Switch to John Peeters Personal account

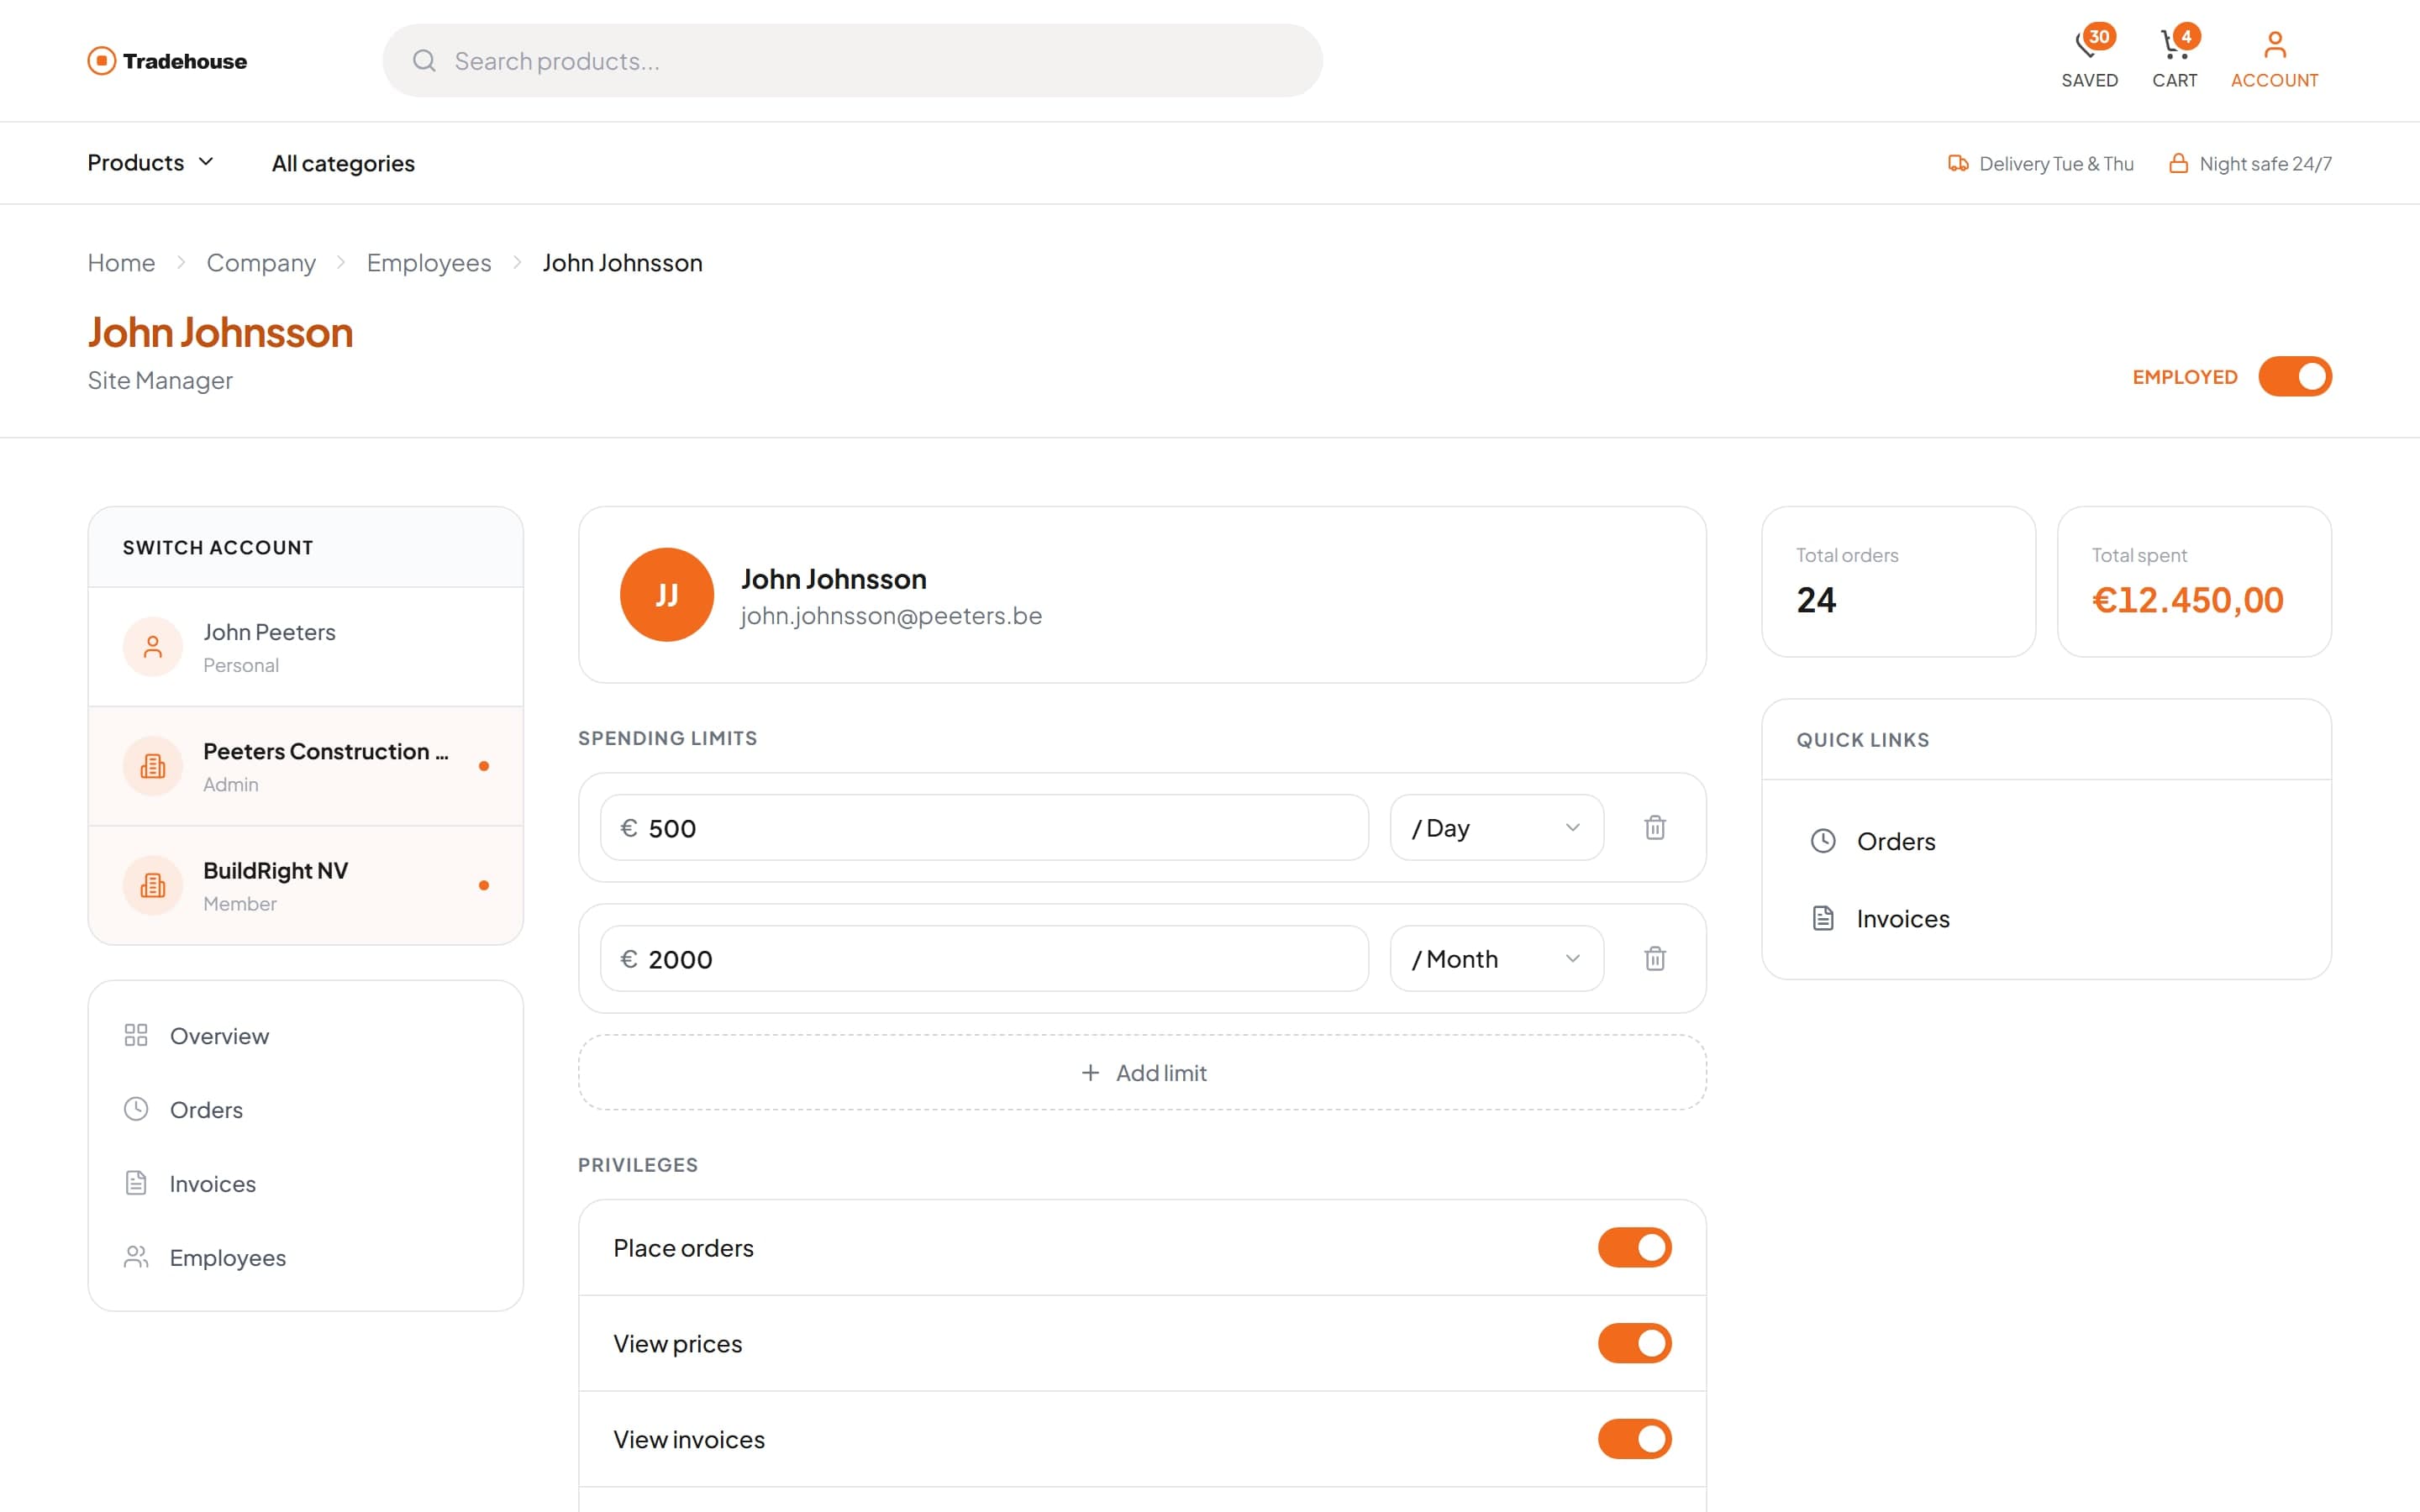305,647
